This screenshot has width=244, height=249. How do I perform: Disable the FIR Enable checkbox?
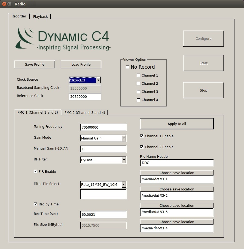pyautogui.click(x=35, y=172)
